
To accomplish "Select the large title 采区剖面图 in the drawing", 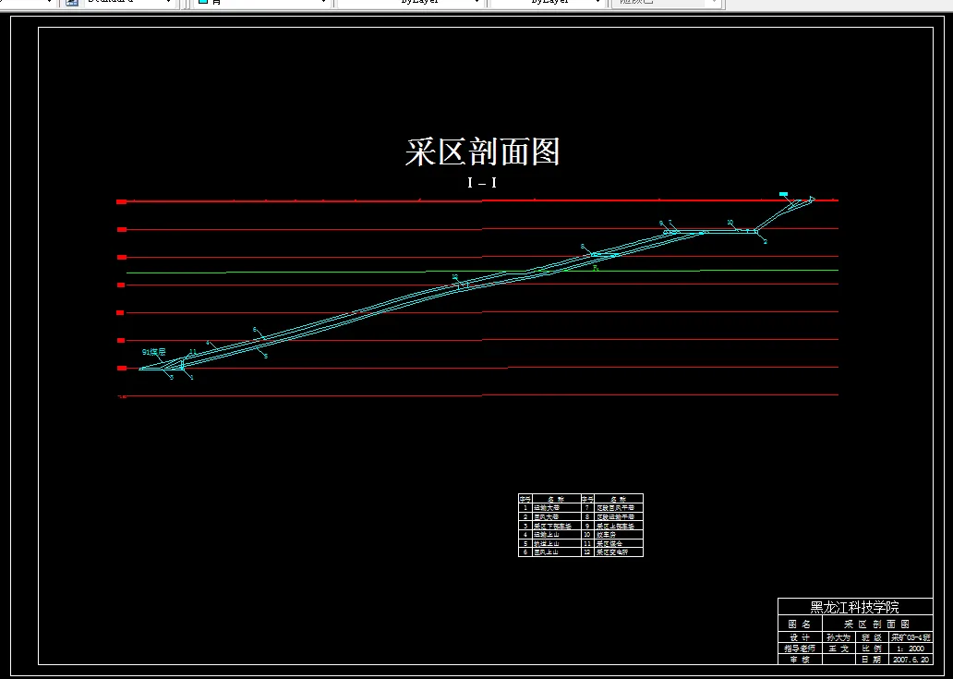I will [x=483, y=152].
